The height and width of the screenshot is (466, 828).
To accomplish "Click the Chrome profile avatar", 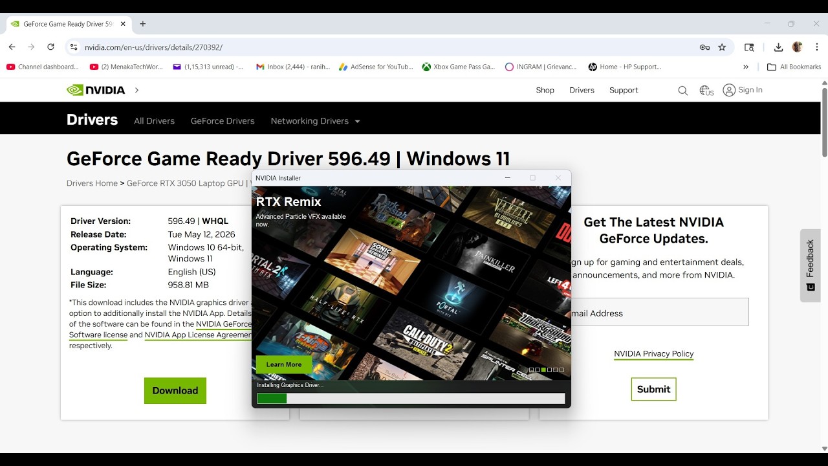I will 797,47.
